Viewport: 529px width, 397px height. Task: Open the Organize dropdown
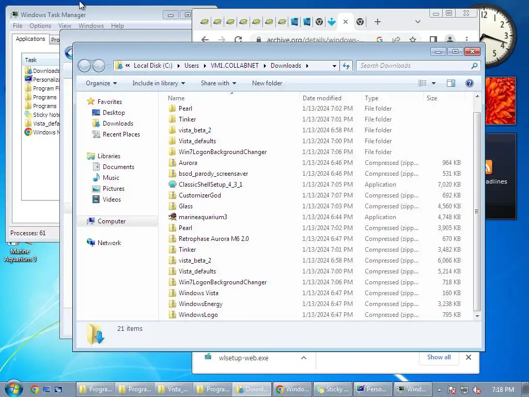coord(101,83)
